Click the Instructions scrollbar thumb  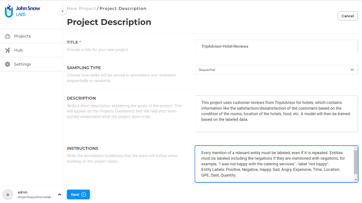pyautogui.click(x=355, y=162)
